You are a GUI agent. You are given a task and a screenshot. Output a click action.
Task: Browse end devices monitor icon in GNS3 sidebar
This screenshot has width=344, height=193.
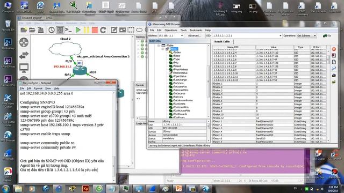click(x=24, y=68)
